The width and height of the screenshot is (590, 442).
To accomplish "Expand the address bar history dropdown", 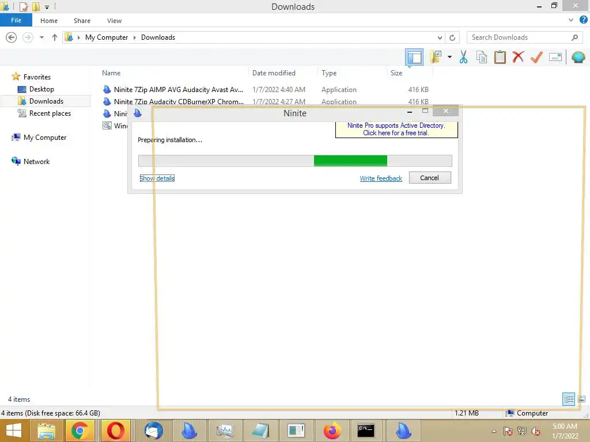I will coord(440,37).
